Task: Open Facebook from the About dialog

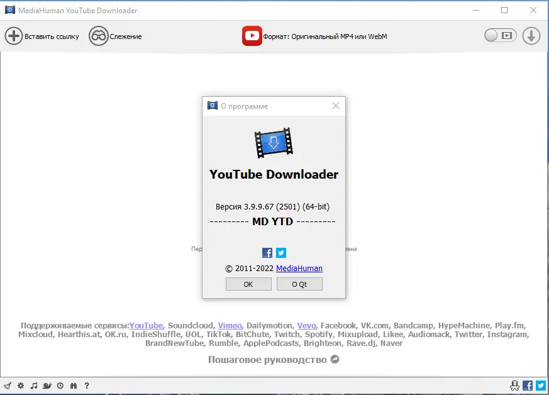Action: [267, 252]
